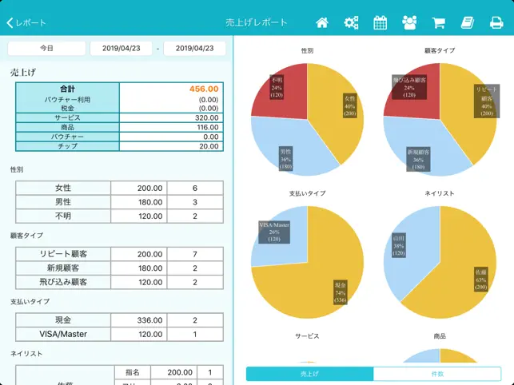This screenshot has height=385, width=514.
Task: Open the shopping cart icon
Action: [x=439, y=22]
